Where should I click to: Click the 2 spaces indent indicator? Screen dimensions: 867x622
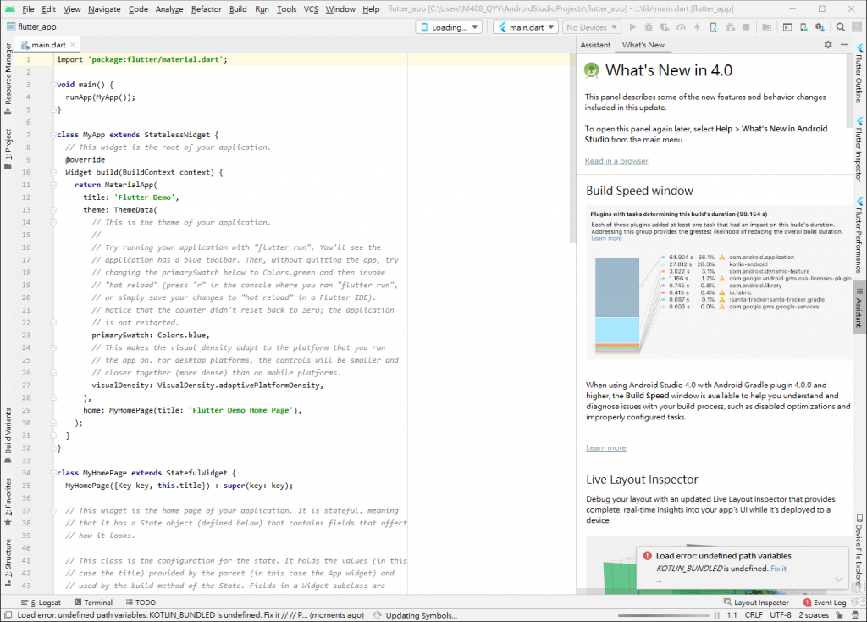pyautogui.click(x=814, y=615)
